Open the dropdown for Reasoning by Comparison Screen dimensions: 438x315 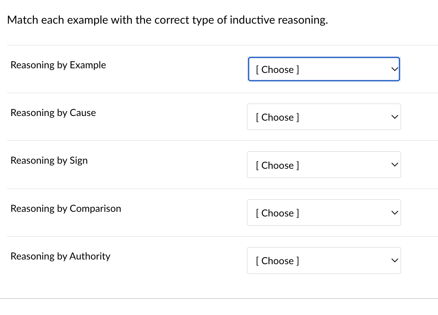324,213
